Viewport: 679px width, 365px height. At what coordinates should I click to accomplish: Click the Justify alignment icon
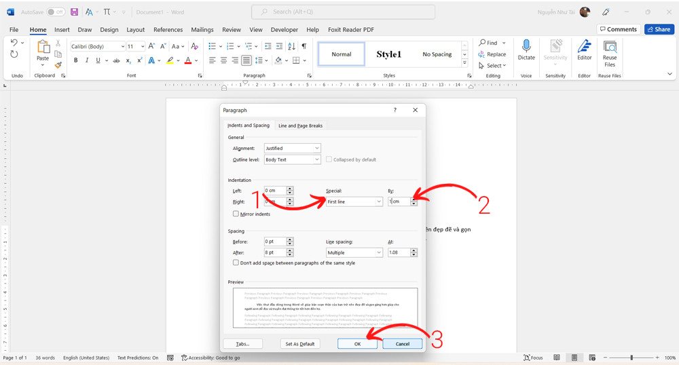coord(246,60)
